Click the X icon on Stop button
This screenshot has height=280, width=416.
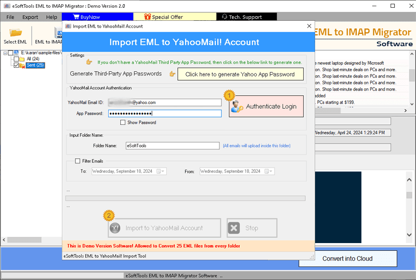(233, 228)
